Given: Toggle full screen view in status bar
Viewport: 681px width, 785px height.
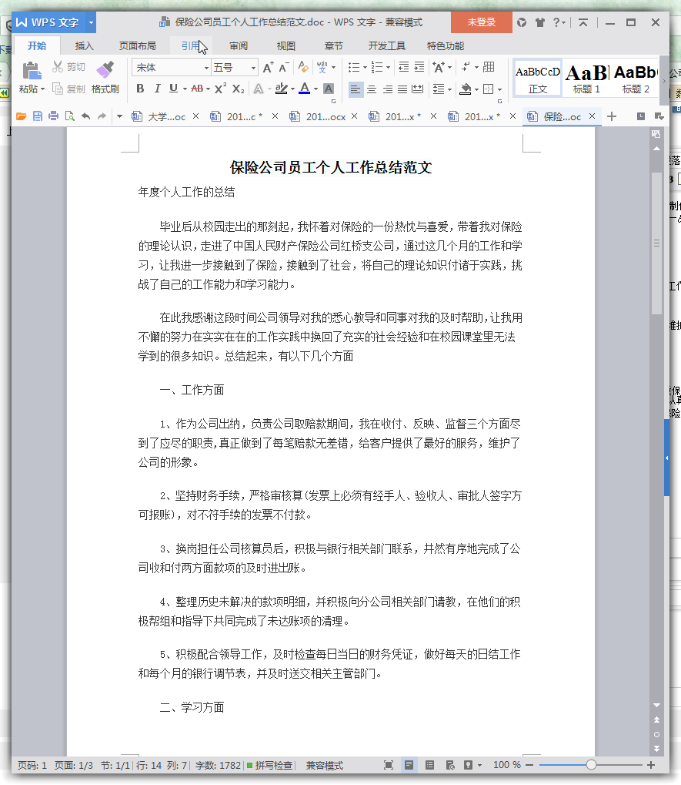Looking at the screenshot, I should 389,765.
